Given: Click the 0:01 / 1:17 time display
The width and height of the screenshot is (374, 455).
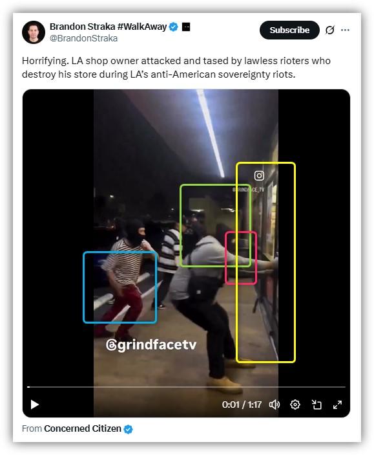Looking at the screenshot, I should (x=242, y=405).
